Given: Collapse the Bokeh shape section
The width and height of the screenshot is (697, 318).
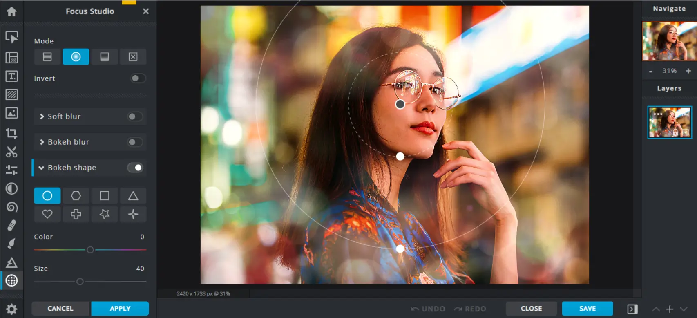Looking at the screenshot, I should point(41,168).
